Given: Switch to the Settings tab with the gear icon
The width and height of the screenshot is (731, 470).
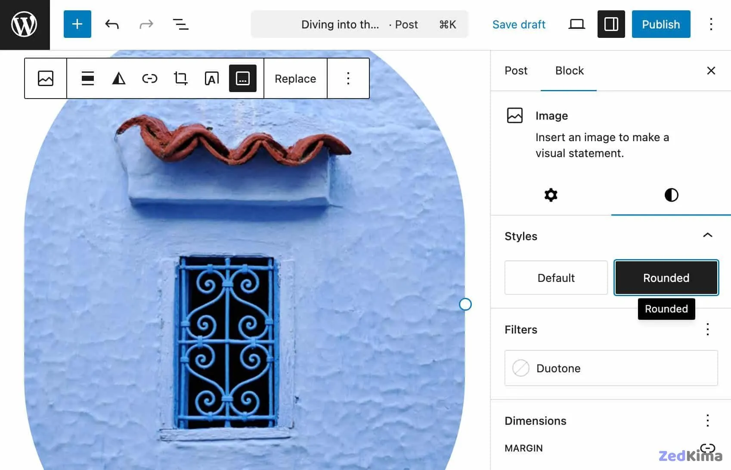Looking at the screenshot, I should [551, 195].
